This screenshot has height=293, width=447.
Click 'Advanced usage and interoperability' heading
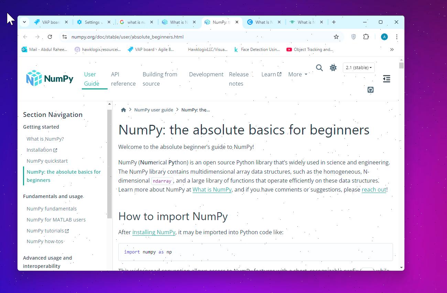47,262
